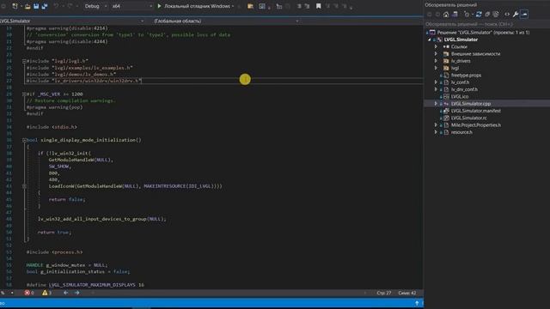Click the #include <process.h> line
Image resolution: width=550 pixels, height=309 pixels.
pyautogui.click(x=55, y=251)
